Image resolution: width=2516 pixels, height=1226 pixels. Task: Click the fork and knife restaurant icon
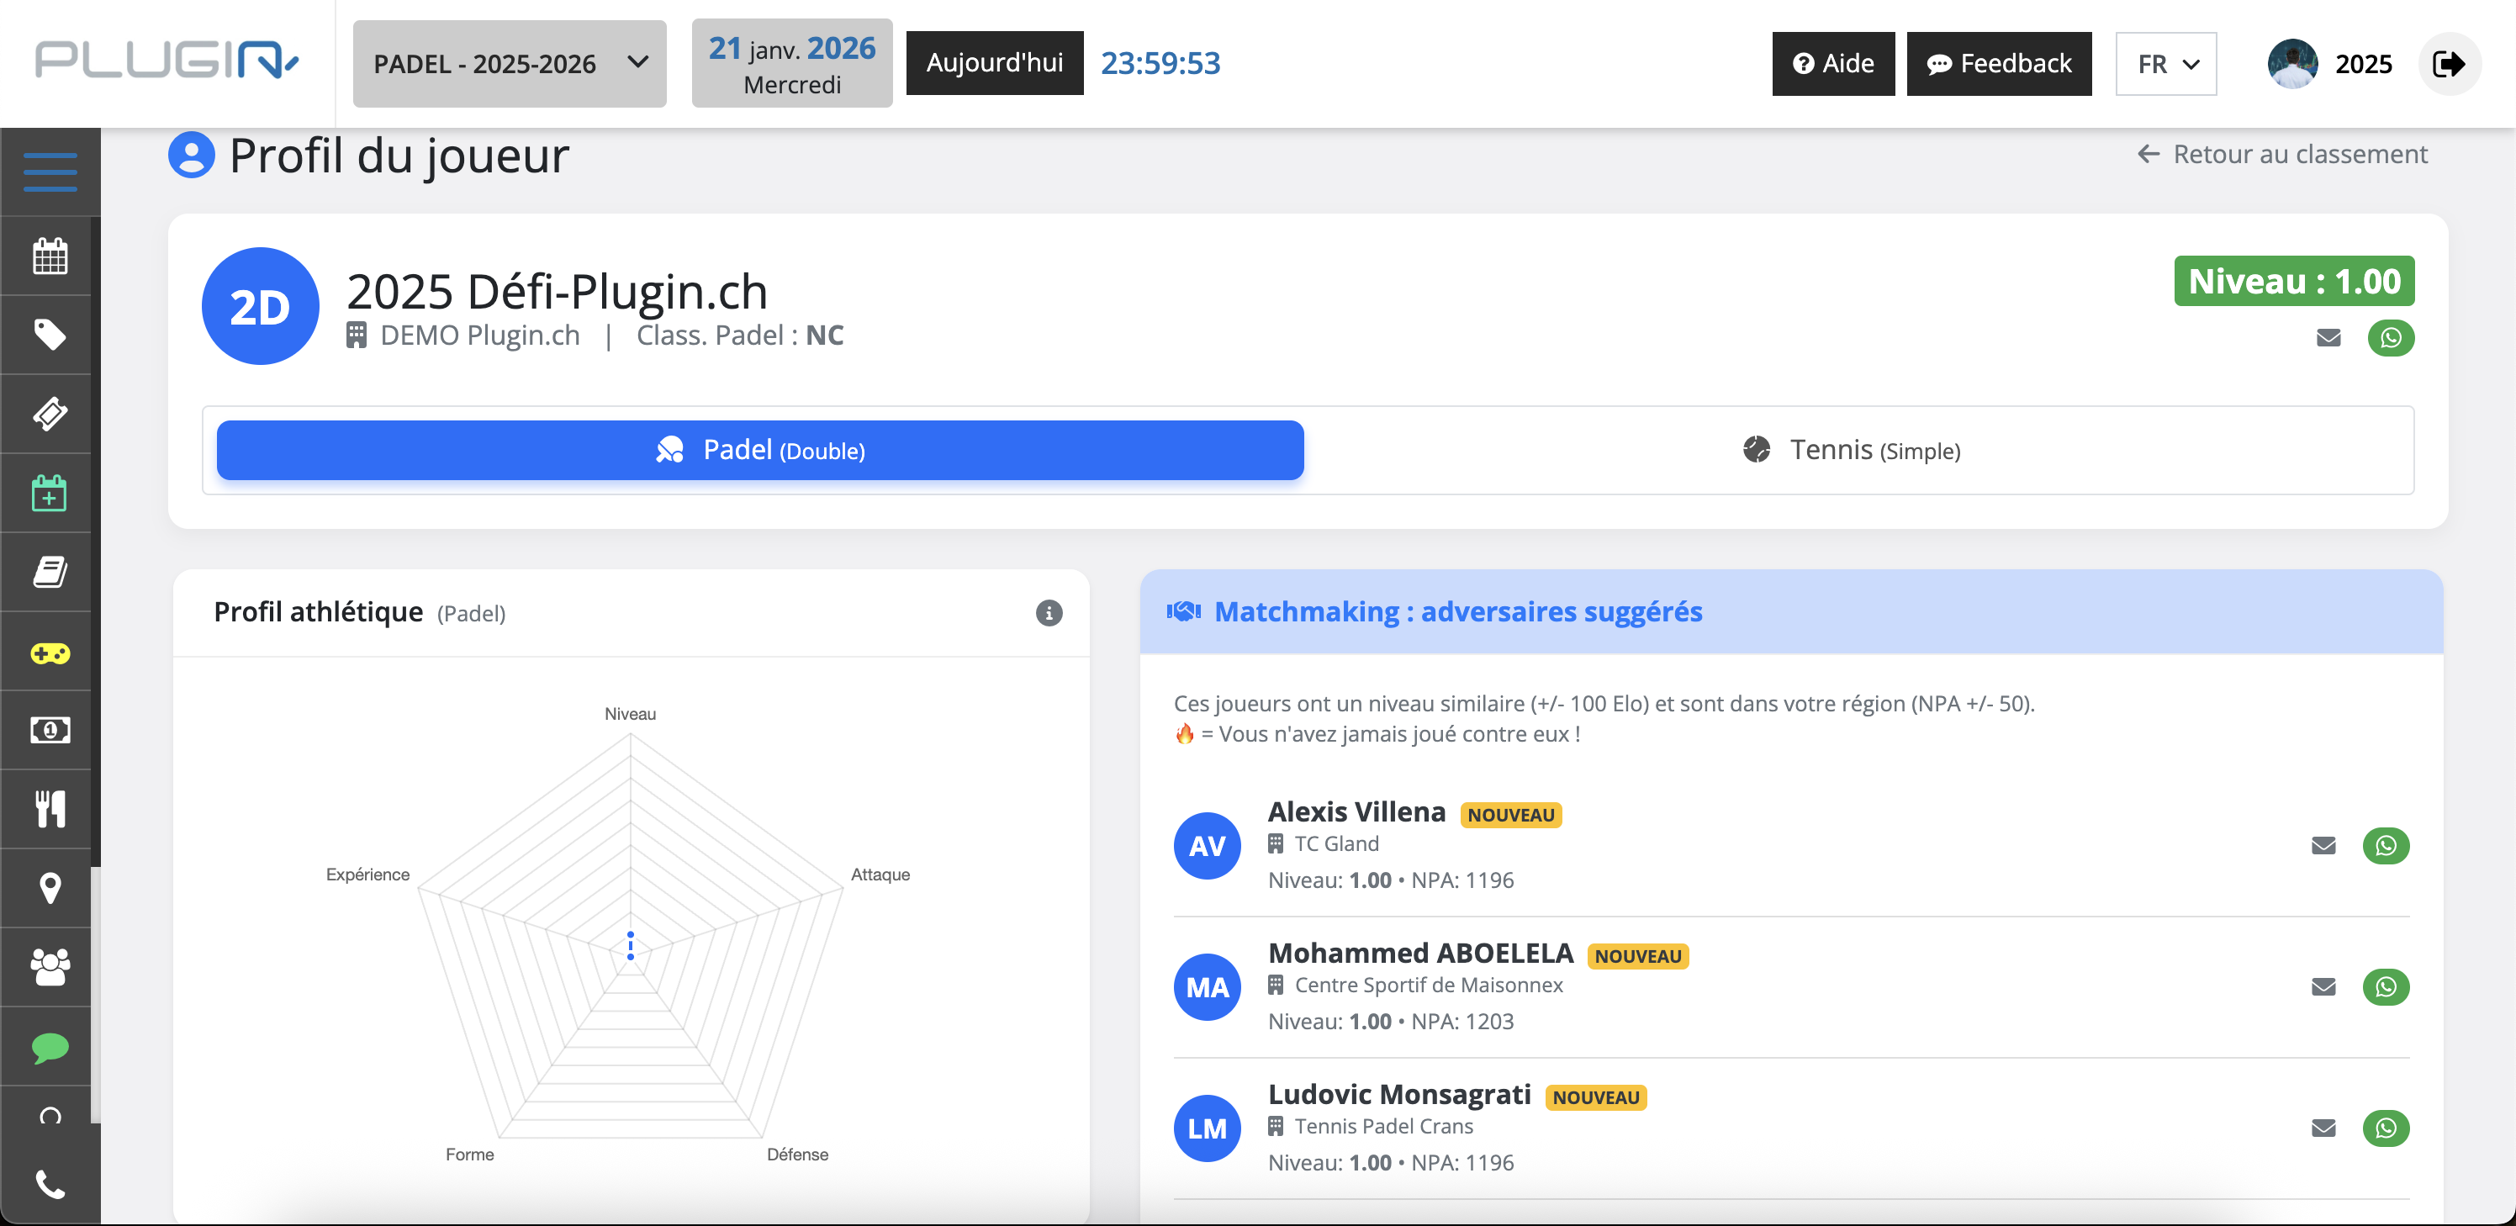(50, 809)
